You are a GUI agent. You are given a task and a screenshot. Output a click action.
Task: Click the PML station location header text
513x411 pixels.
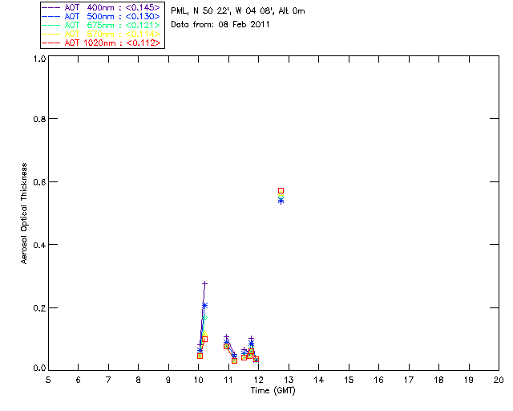(238, 11)
